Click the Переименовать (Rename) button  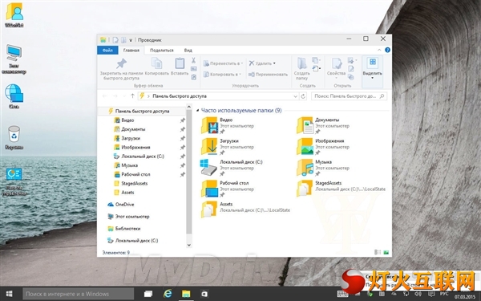pos(268,75)
